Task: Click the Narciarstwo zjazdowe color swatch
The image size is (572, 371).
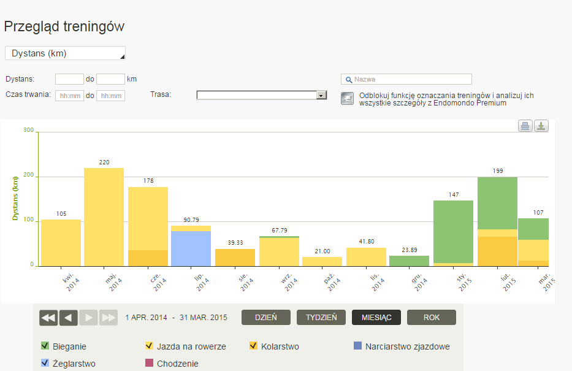Action: [x=357, y=346]
